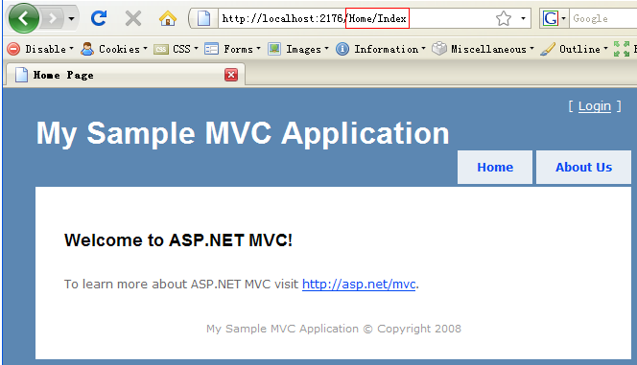Open the Information menu

click(389, 49)
